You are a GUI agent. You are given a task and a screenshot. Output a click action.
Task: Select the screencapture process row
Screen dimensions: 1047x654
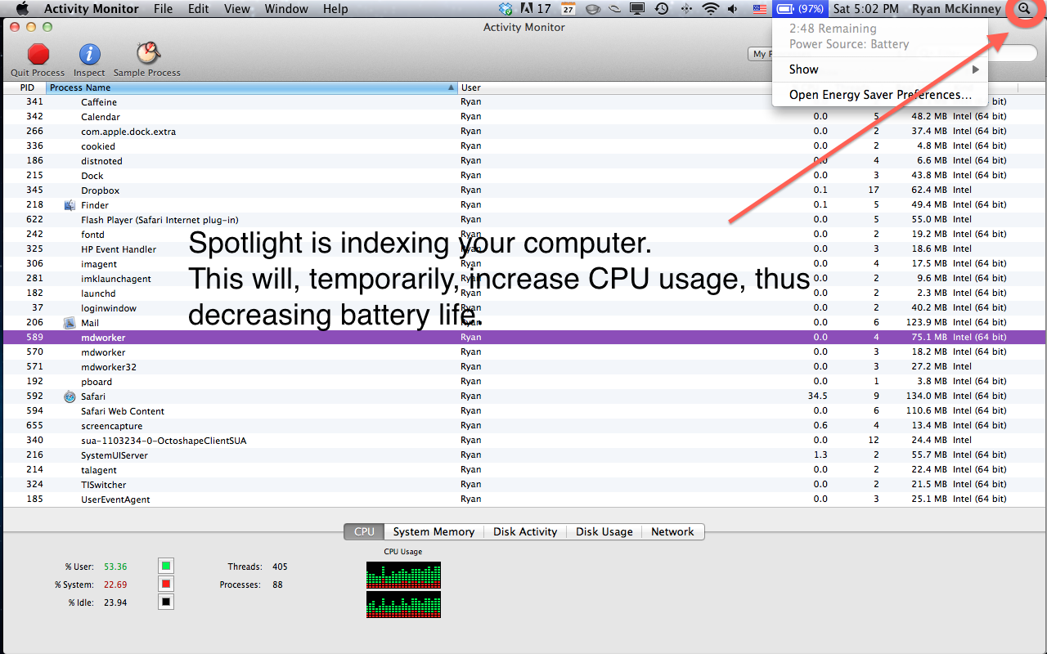click(x=523, y=425)
